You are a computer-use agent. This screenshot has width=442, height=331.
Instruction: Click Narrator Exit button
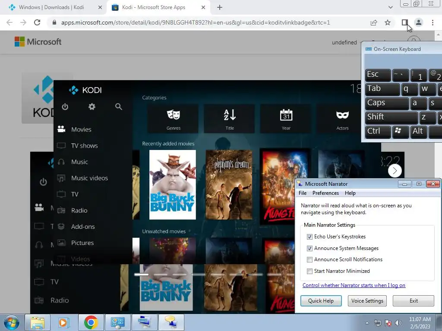414,300
